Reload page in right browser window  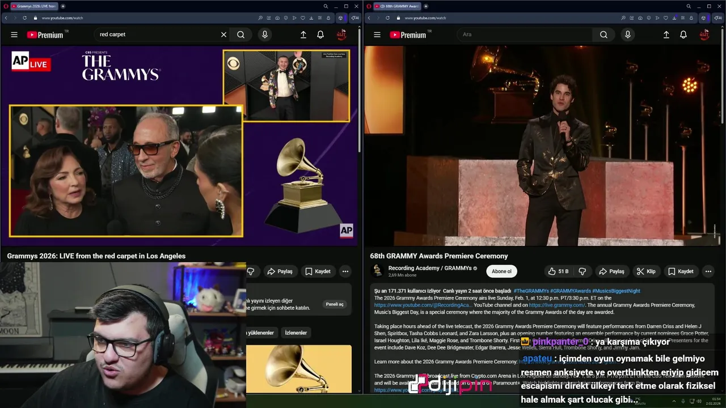[x=387, y=18]
